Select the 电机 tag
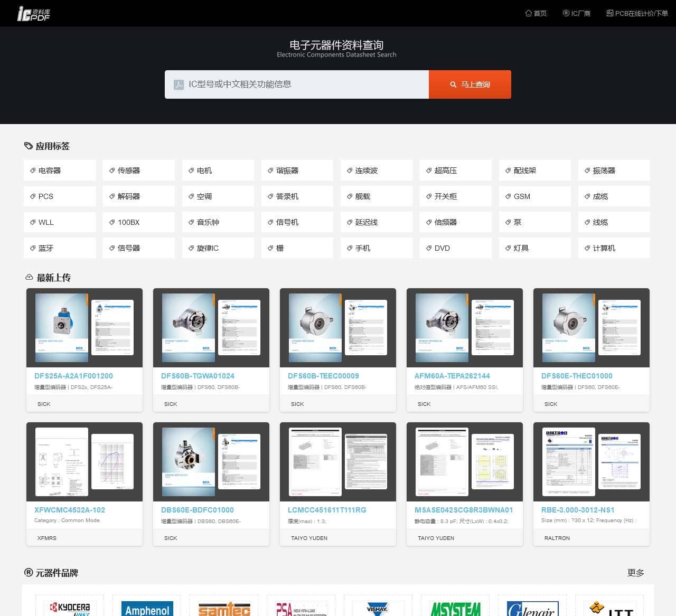The width and height of the screenshot is (676, 616). coord(218,170)
